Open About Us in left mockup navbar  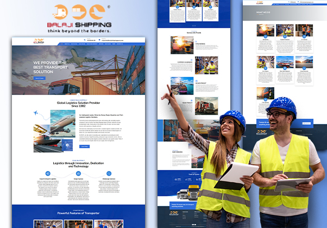pyautogui.click(x=67, y=44)
